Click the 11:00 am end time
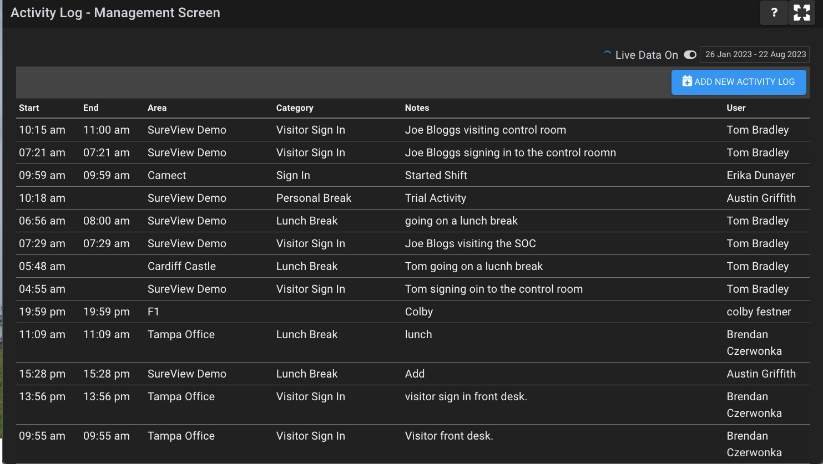Screen dimensions: 823x464 [x=107, y=130]
